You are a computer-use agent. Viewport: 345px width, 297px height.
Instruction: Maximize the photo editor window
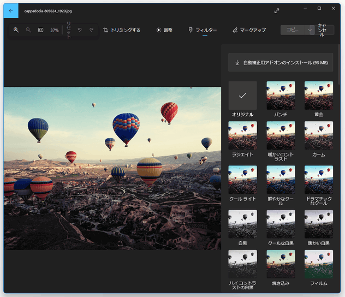(319, 8)
